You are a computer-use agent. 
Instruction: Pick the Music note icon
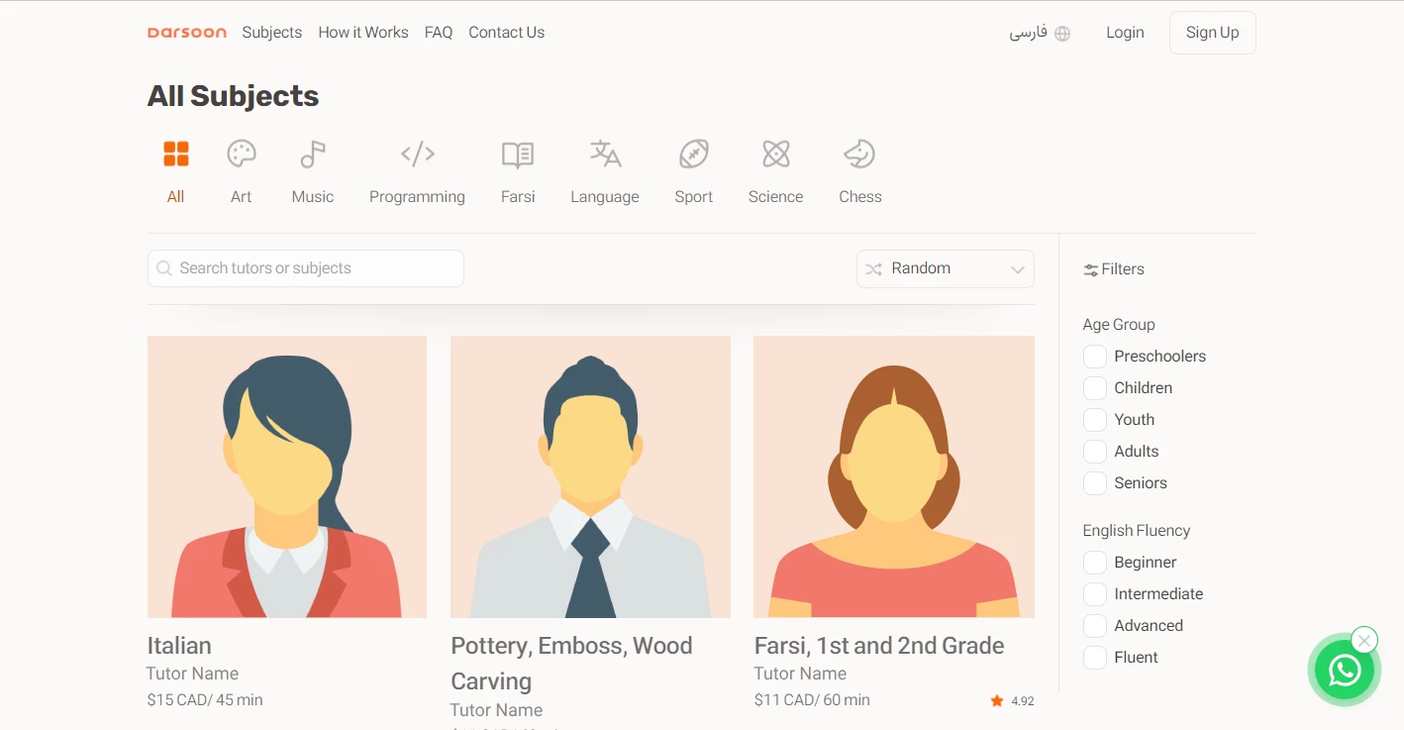pyautogui.click(x=313, y=154)
